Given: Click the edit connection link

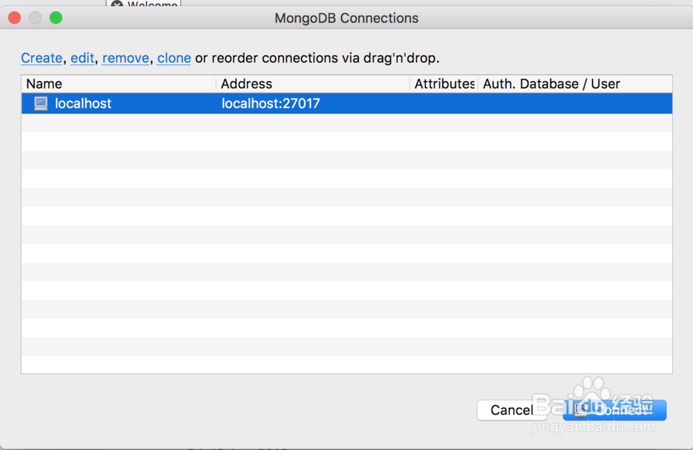Looking at the screenshot, I should point(82,58).
